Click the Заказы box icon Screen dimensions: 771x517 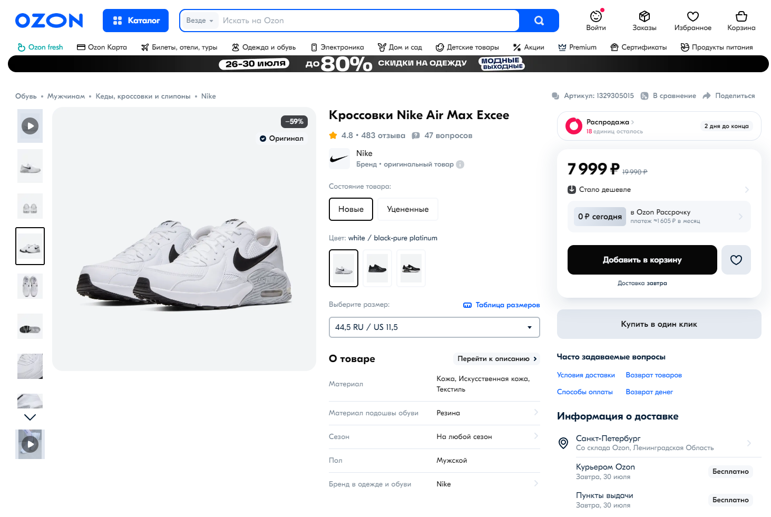(x=644, y=17)
